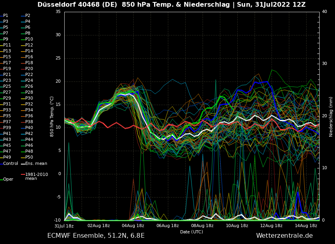Click the Wetterzentrale.de text
The height and width of the screenshot is (244, 335).
click(284, 236)
